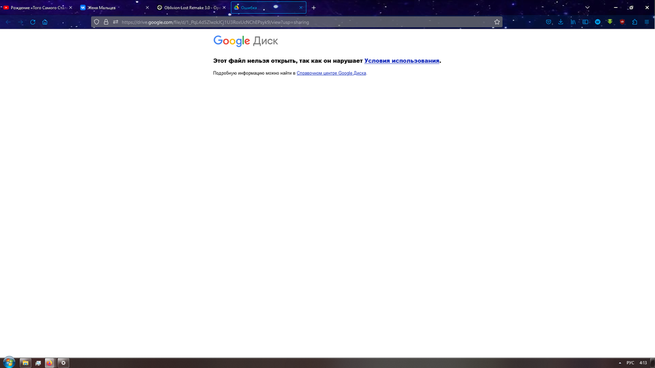Image resolution: width=655 pixels, height=368 pixels.
Task: Open Справочном центре Google Диска link
Action: coord(331,73)
